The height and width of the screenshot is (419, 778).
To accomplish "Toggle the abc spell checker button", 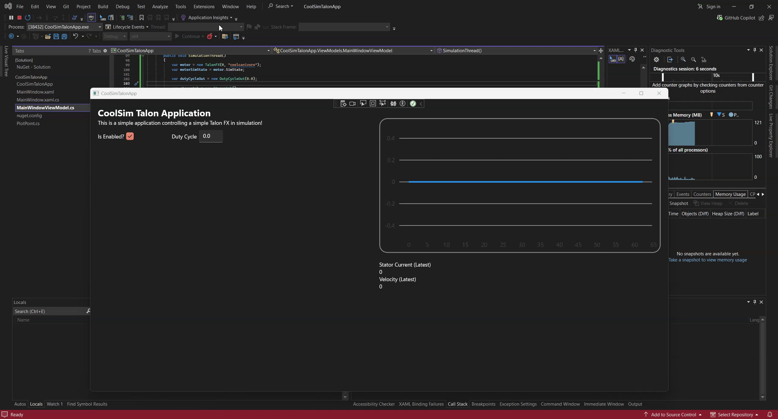I will (x=91, y=18).
